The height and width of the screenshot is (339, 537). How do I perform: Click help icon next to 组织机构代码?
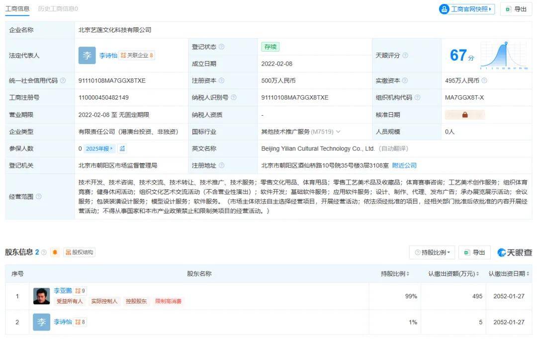(x=417, y=97)
